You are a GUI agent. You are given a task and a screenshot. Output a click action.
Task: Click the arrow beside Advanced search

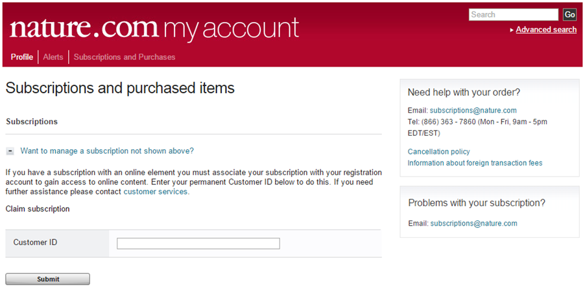(x=512, y=30)
